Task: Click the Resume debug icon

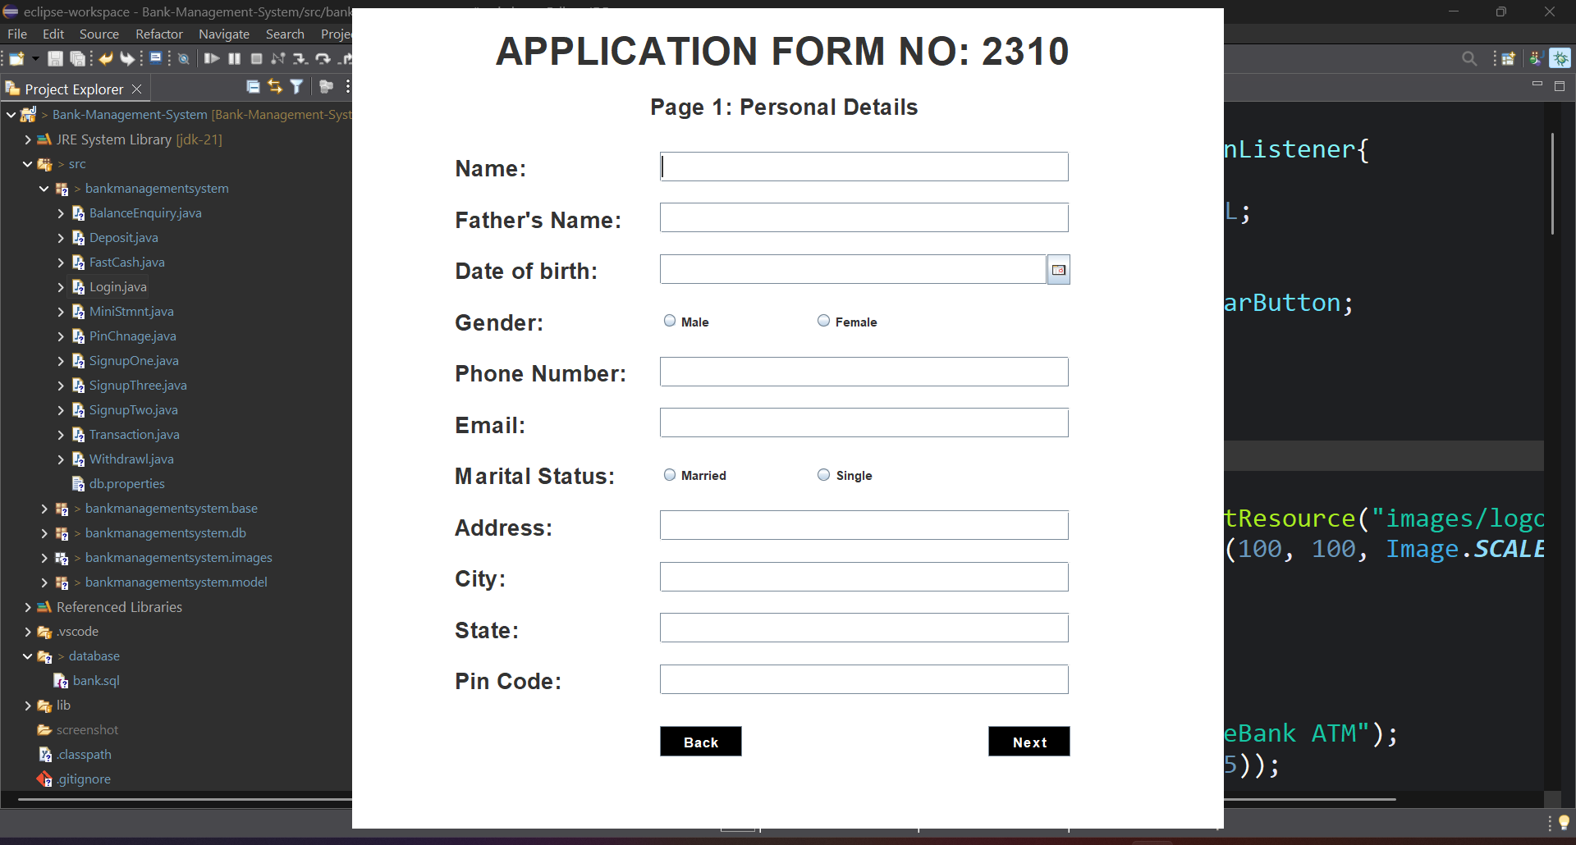Action: (x=211, y=59)
